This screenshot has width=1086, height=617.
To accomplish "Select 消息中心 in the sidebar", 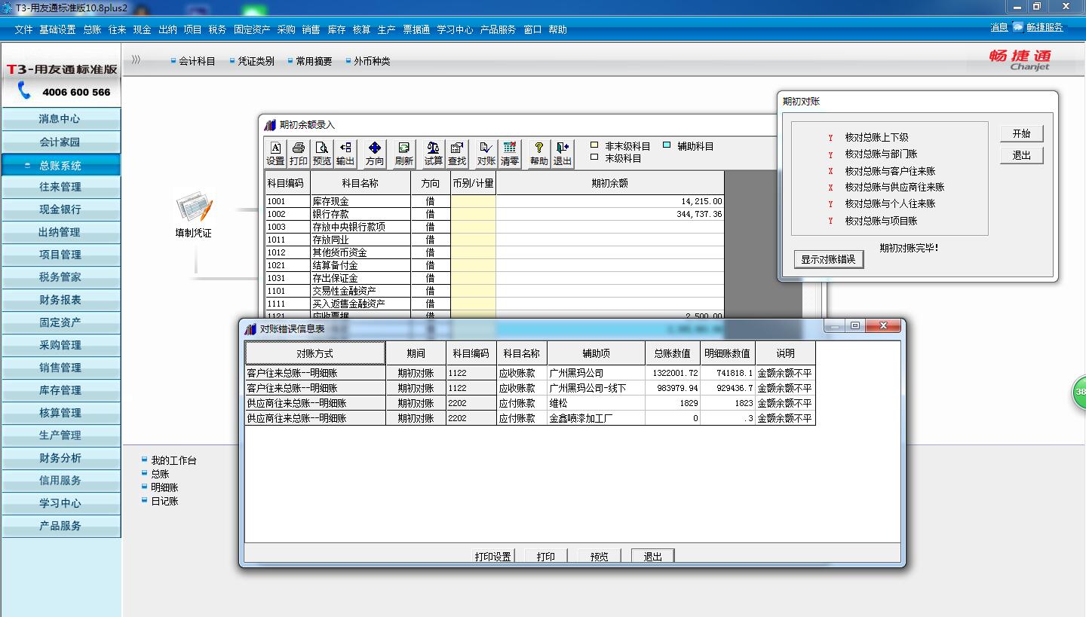I will tap(60, 119).
